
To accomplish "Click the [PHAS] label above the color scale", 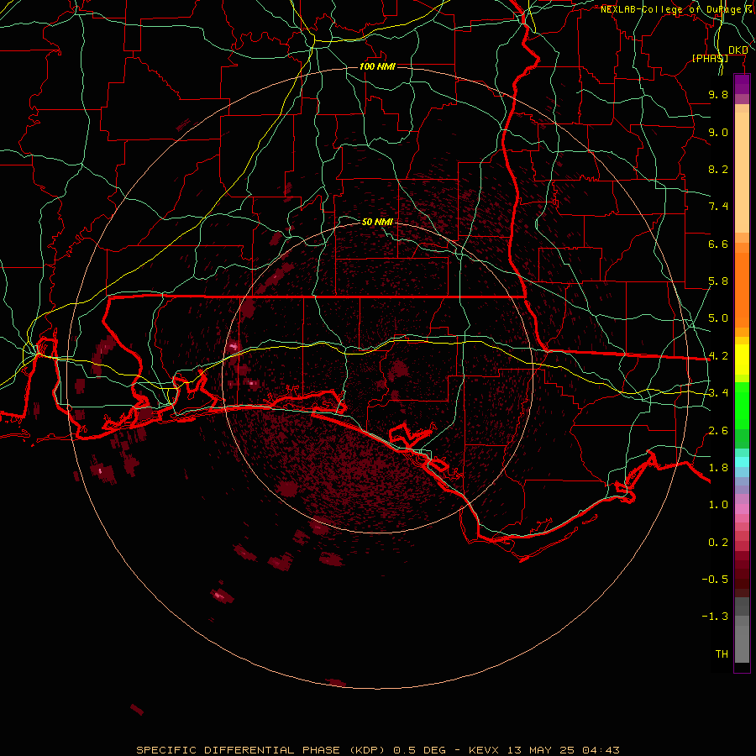I will pyautogui.click(x=710, y=58).
